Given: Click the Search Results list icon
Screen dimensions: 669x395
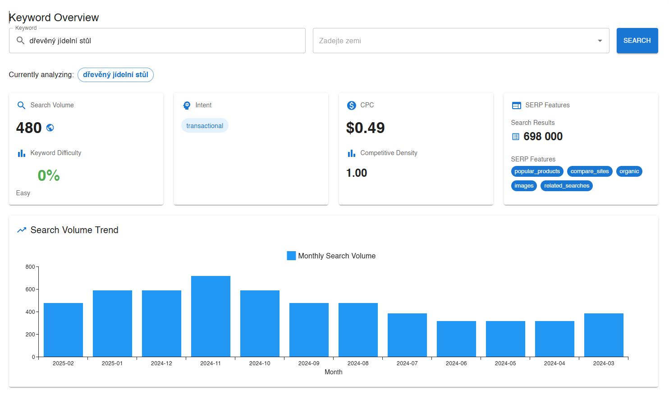Looking at the screenshot, I should coord(516,137).
